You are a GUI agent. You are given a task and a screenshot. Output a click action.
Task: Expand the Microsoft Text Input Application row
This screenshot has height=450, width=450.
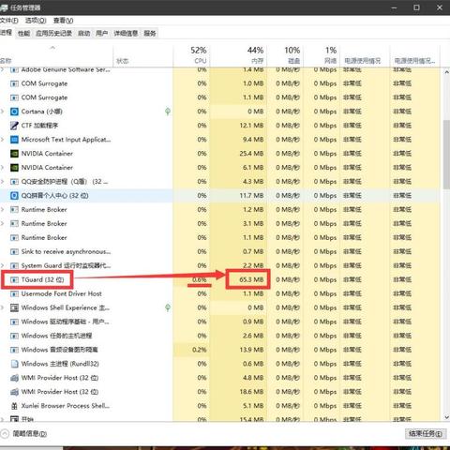(x=3, y=140)
